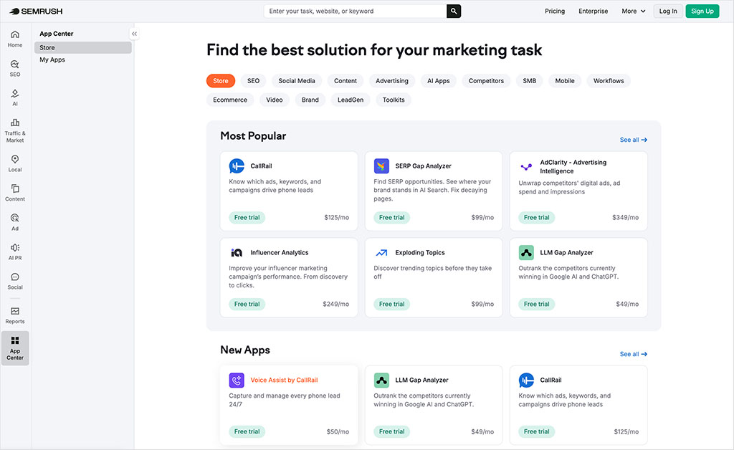Click the AdClarity app icon
734x450 pixels.
point(526,166)
